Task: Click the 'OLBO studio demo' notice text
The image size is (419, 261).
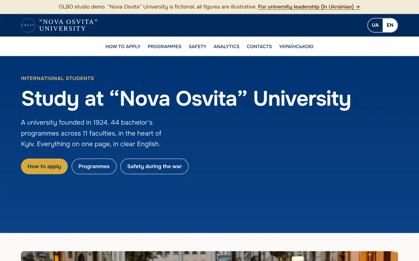Action: pyautogui.click(x=158, y=7)
